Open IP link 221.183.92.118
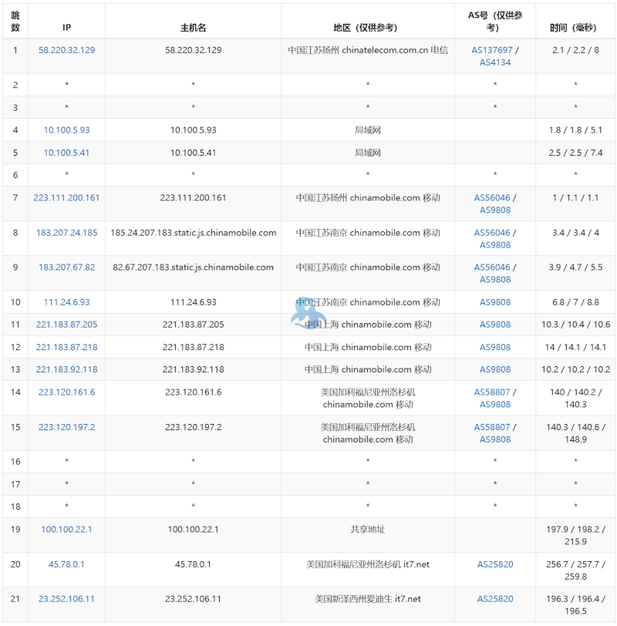This screenshot has height=626, width=617. pos(66,370)
